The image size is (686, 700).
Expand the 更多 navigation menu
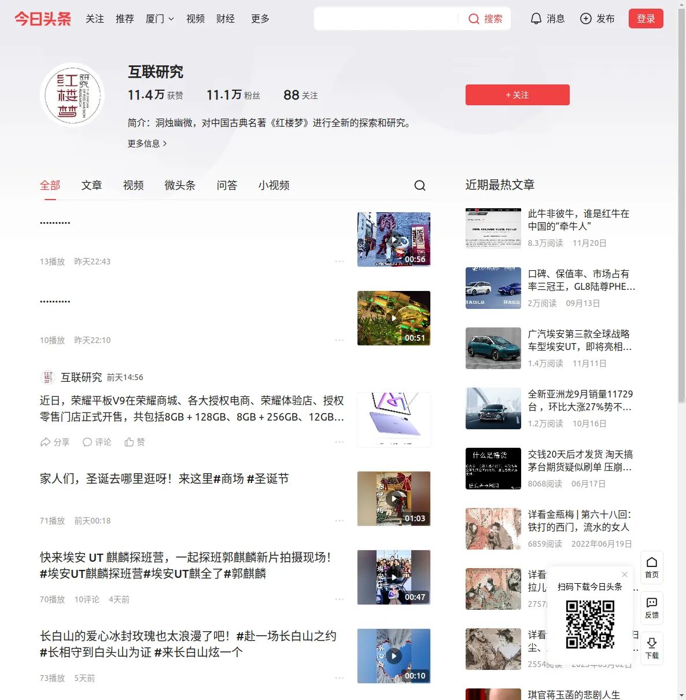pos(260,19)
